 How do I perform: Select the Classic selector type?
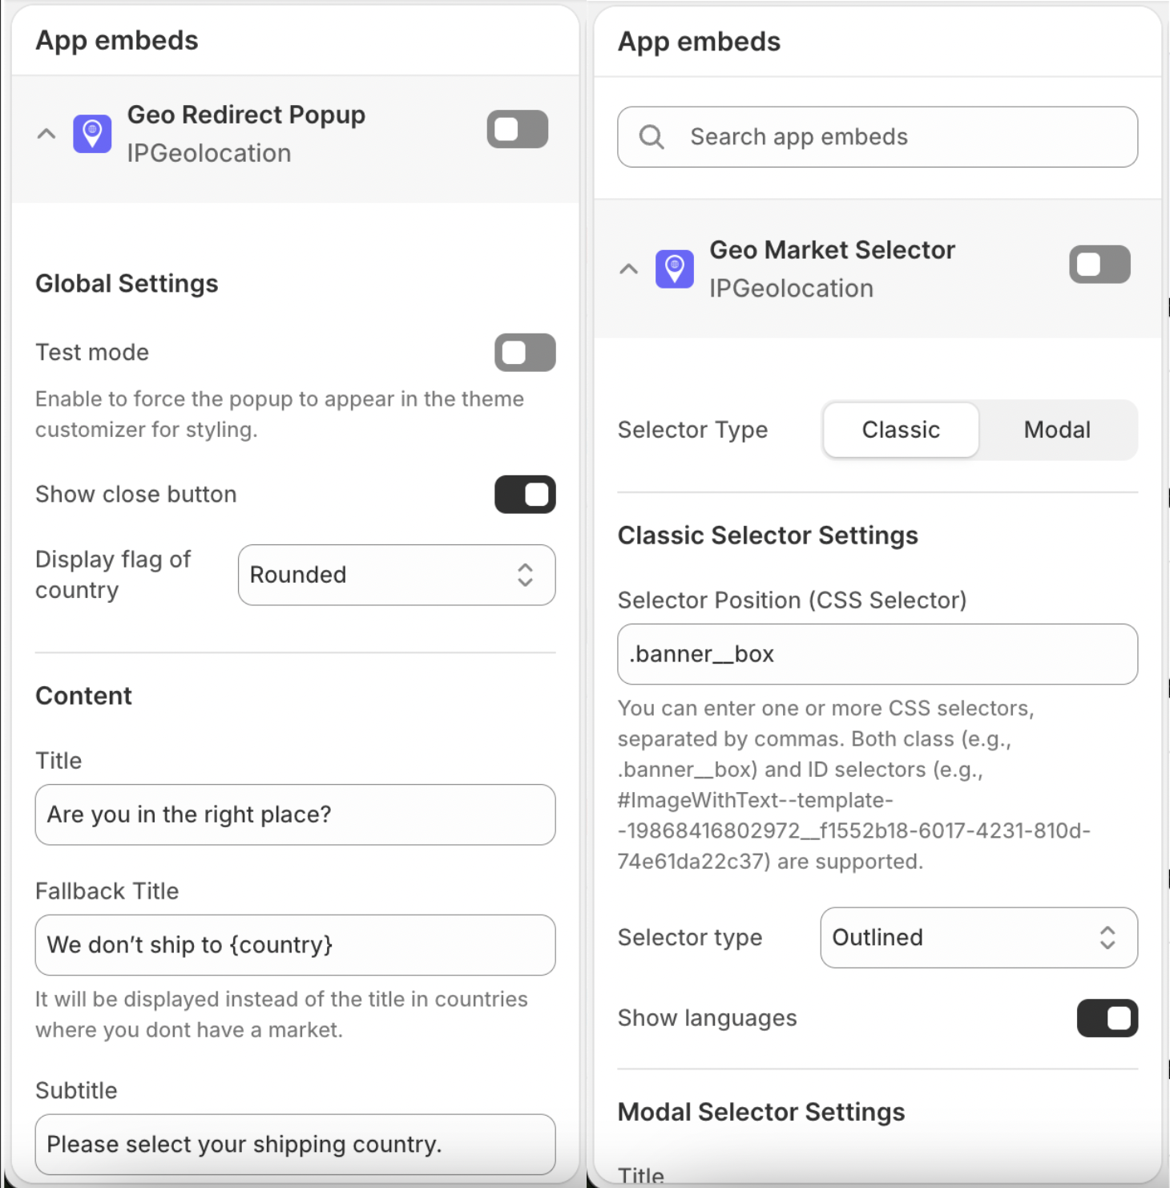[900, 430]
